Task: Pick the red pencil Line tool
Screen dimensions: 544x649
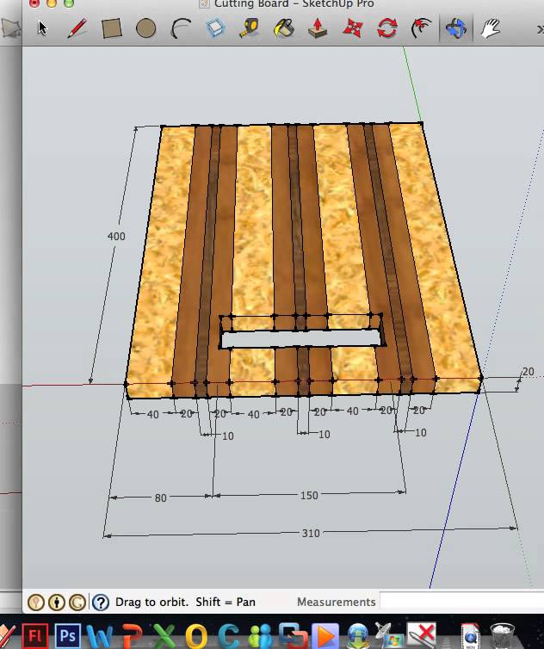Action: coord(77,28)
